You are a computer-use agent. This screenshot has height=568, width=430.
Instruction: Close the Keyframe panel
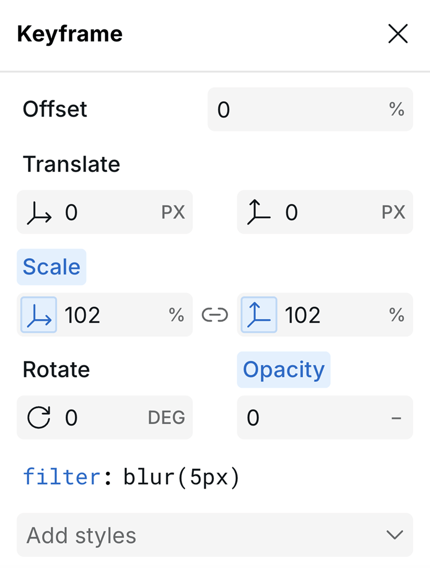pyautogui.click(x=398, y=34)
